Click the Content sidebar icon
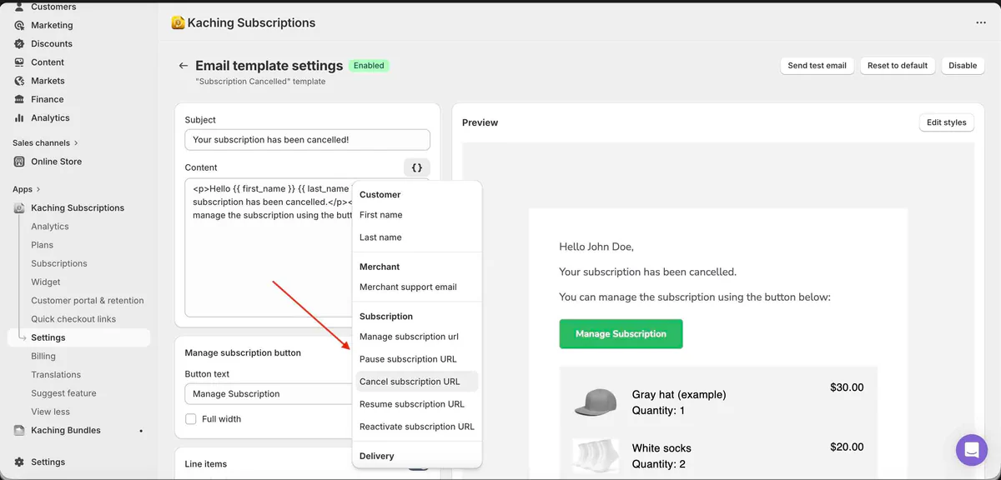The height and width of the screenshot is (480, 1001). (19, 62)
